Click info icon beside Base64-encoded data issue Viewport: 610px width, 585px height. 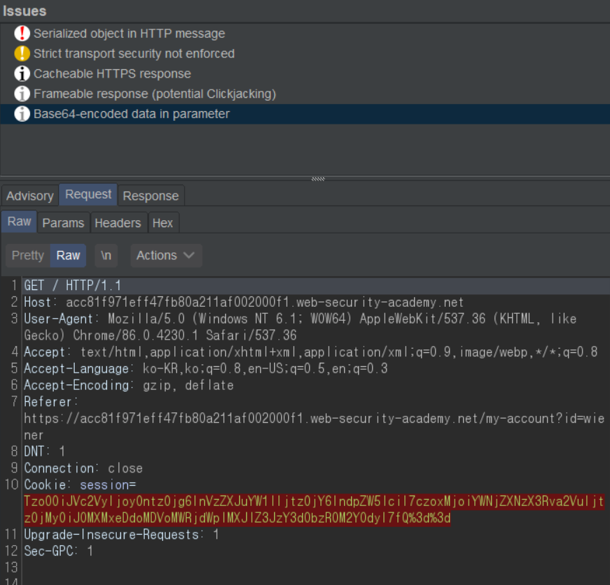pos(22,114)
